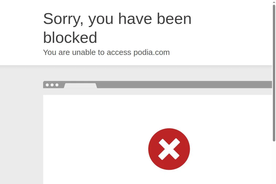Screen dimensions: 276x184
Task: Click the "podia.com" text in the subtitle
Action: tap(152, 53)
